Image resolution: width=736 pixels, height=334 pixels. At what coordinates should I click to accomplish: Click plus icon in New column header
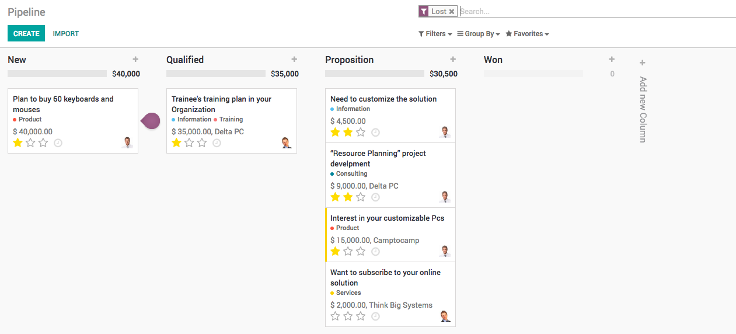coord(135,60)
